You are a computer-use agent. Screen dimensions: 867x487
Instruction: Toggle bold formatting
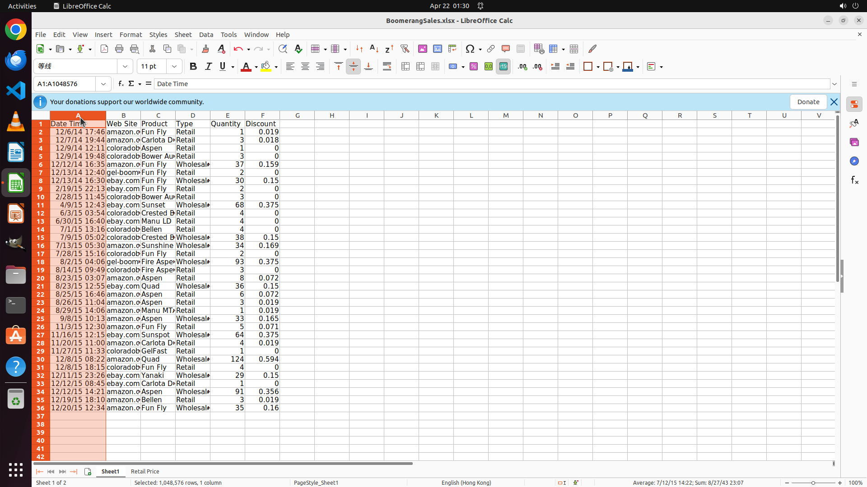[193, 67]
